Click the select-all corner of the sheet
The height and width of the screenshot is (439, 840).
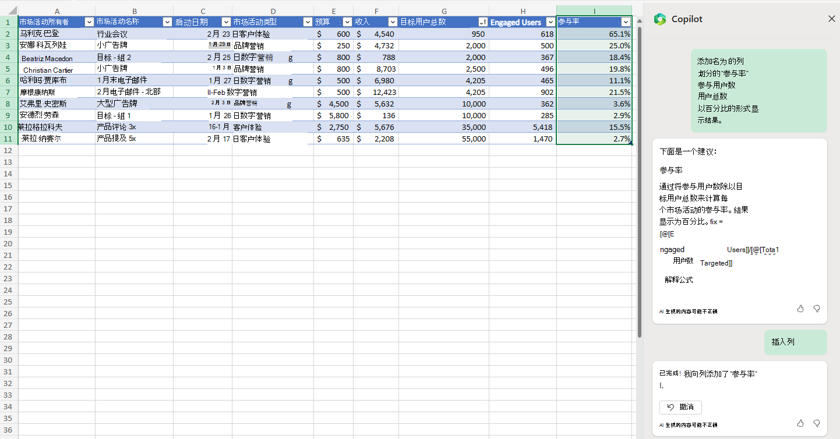tap(9, 11)
